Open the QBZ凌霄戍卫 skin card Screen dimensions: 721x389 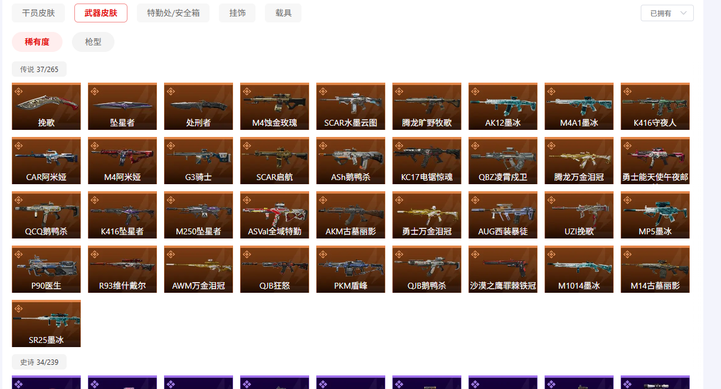(503, 161)
